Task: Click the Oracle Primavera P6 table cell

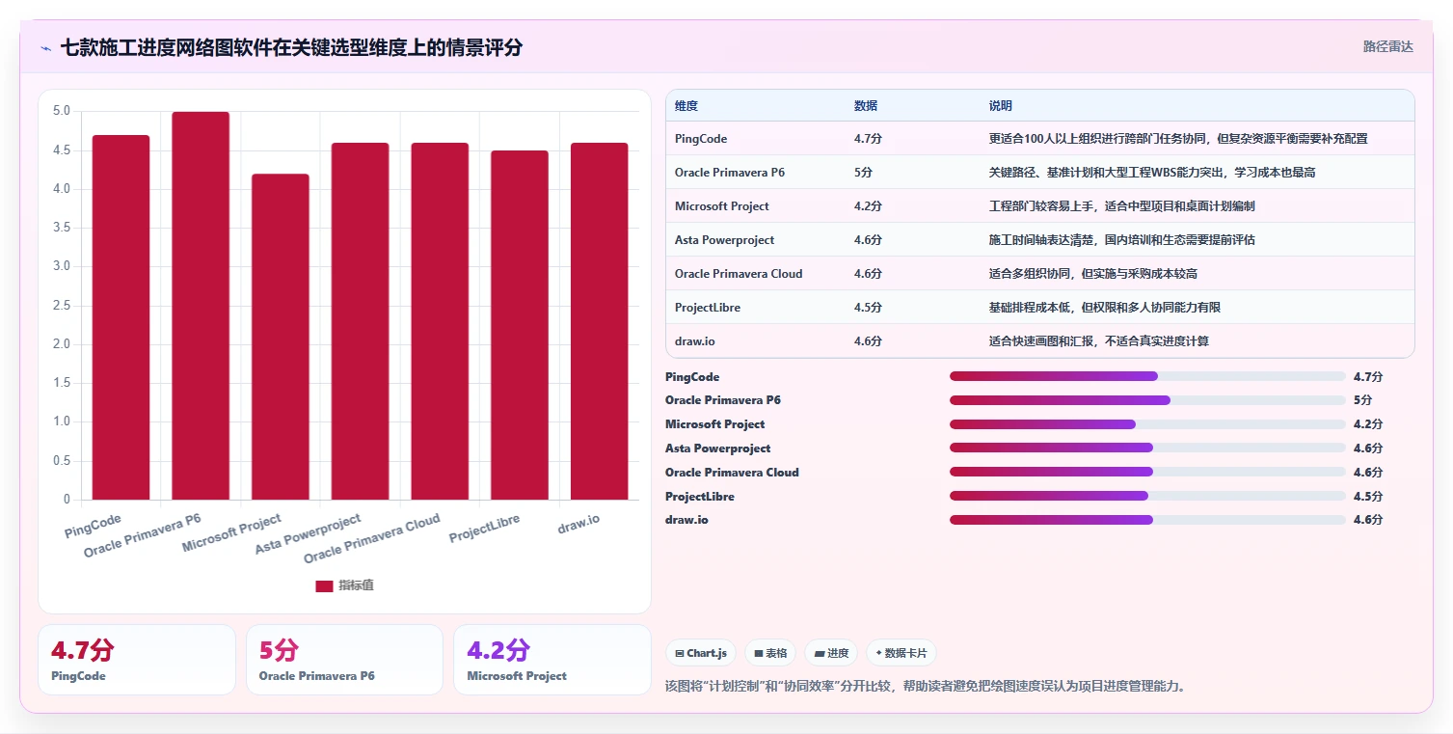Action: (730, 173)
